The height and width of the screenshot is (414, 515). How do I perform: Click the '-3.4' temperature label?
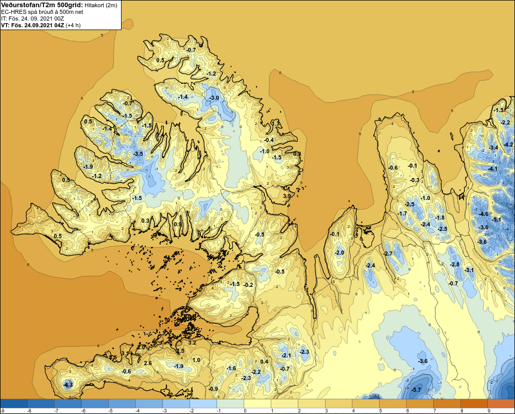(x=494, y=148)
